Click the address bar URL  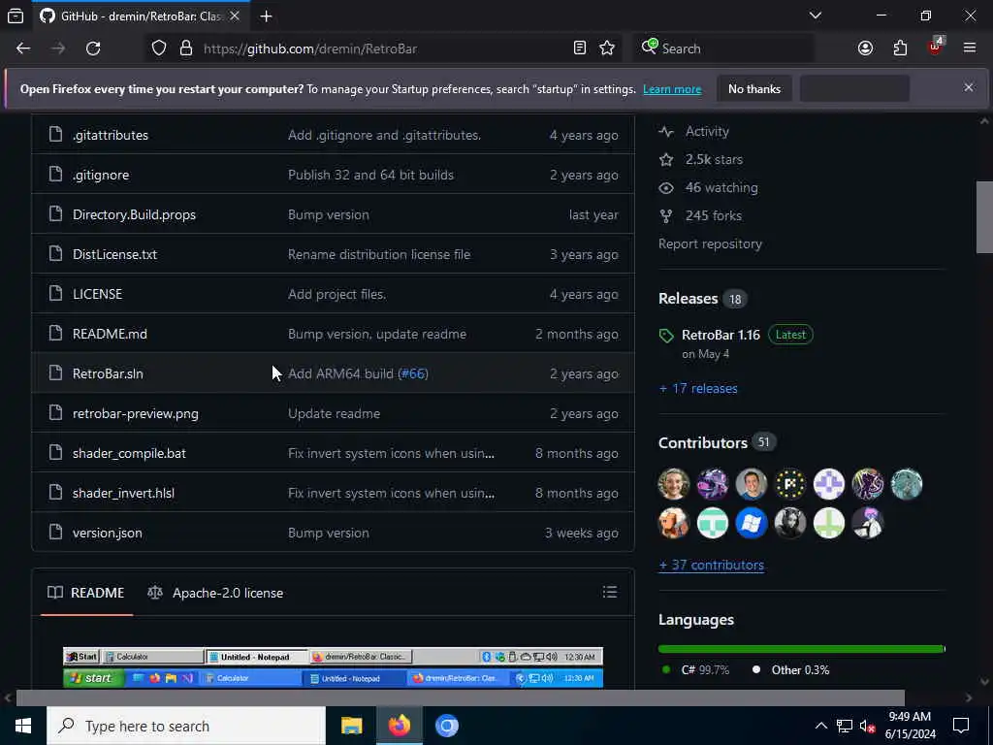(309, 49)
